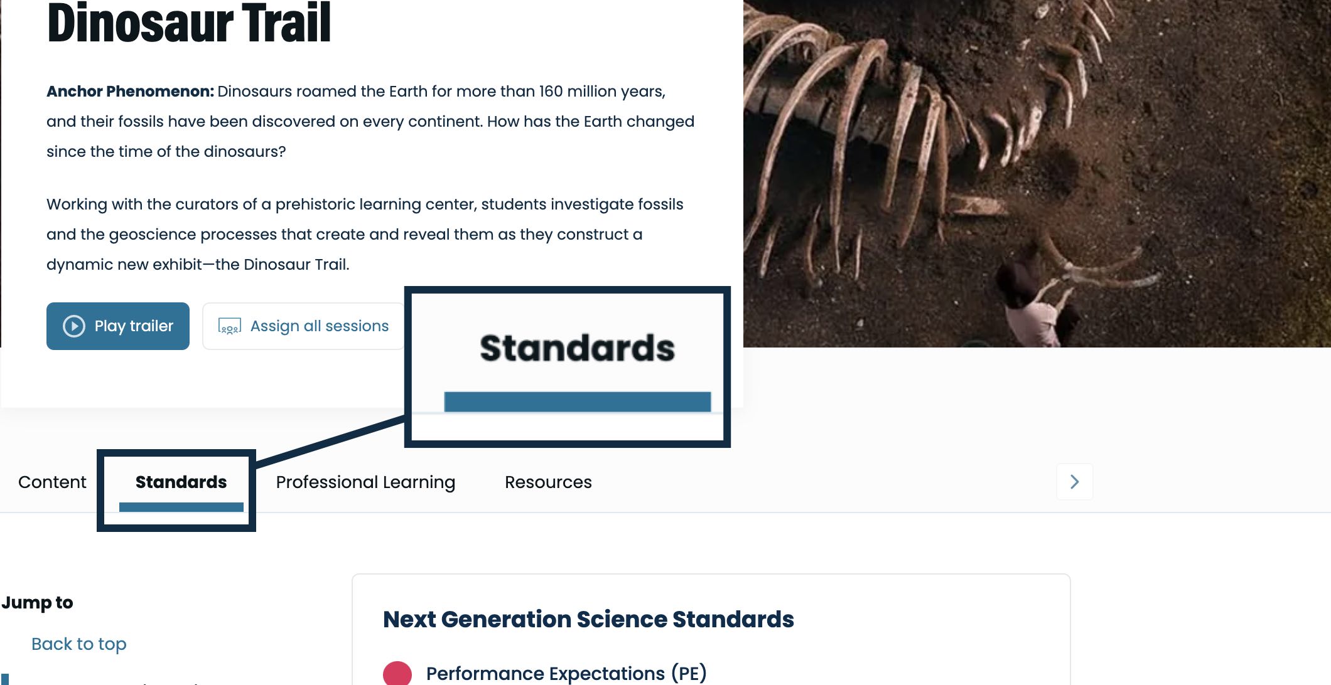
Task: Open the Content tab
Action: coord(52,482)
